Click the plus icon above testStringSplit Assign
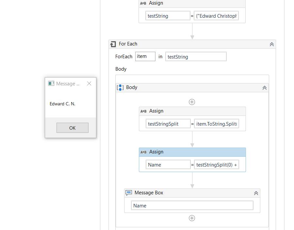This screenshot has height=230, width=294. 192,102
